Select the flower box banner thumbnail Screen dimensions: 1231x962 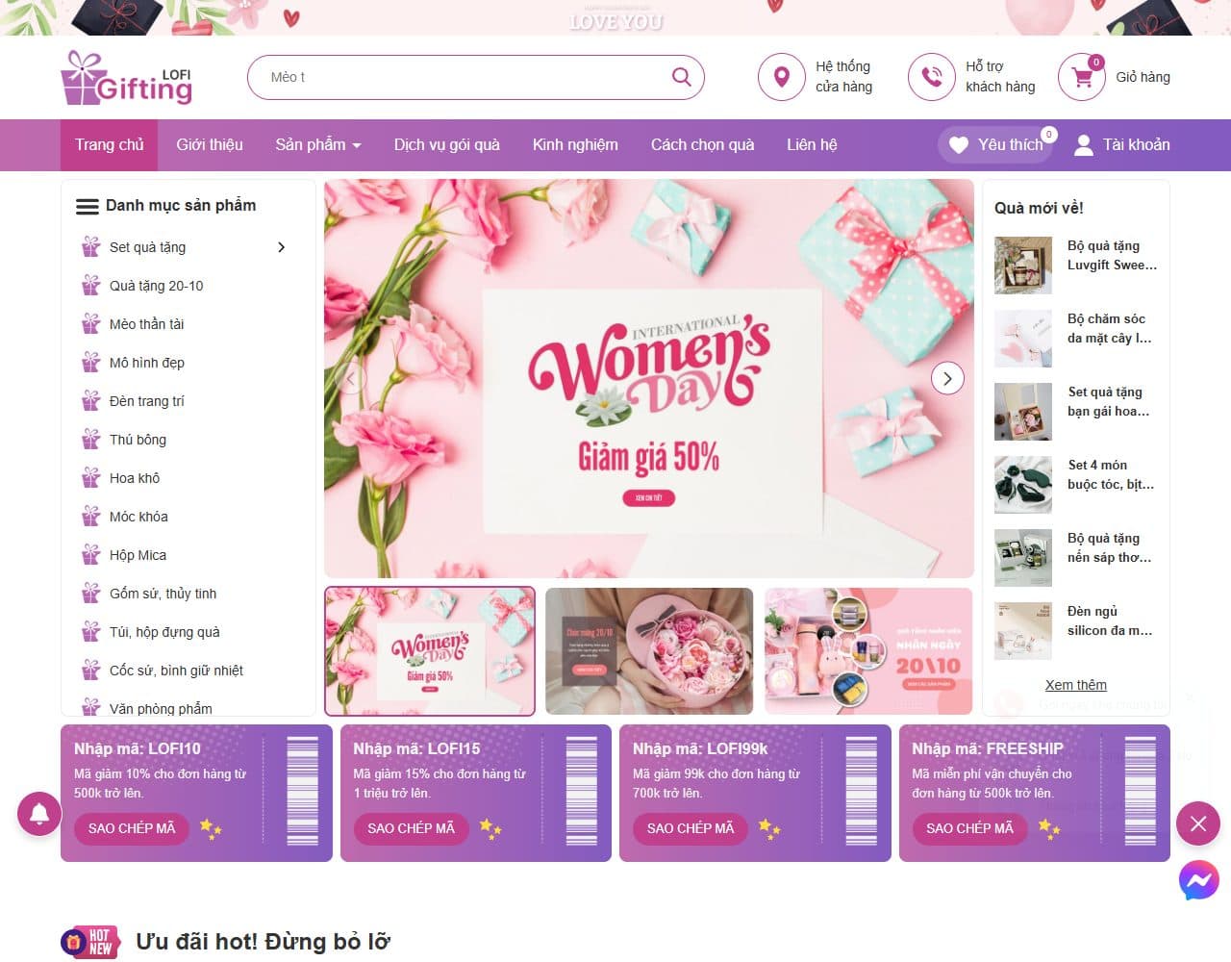[x=649, y=651]
